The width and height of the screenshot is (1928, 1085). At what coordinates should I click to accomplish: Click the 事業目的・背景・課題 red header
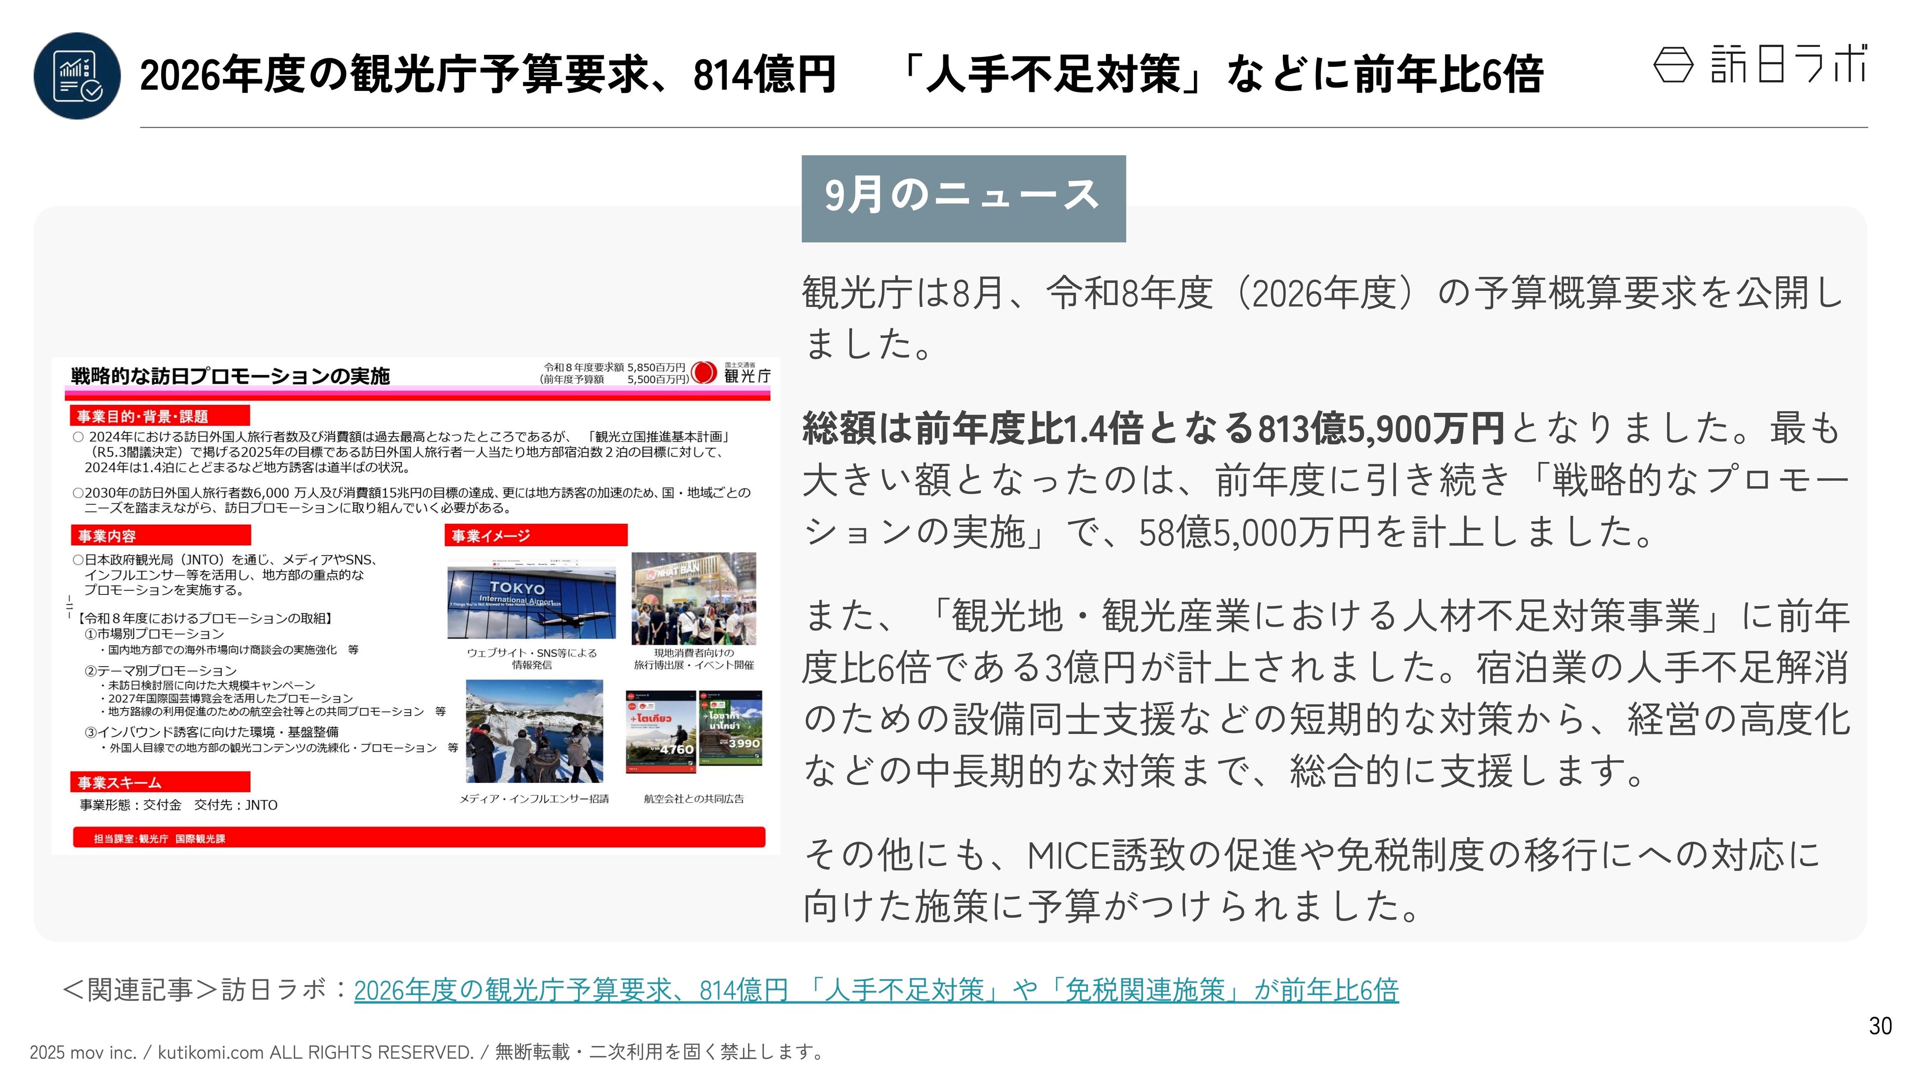[159, 415]
